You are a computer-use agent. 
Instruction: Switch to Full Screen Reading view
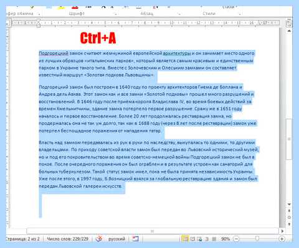pos(192,239)
